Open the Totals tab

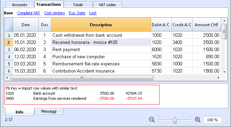click(x=78, y=5)
